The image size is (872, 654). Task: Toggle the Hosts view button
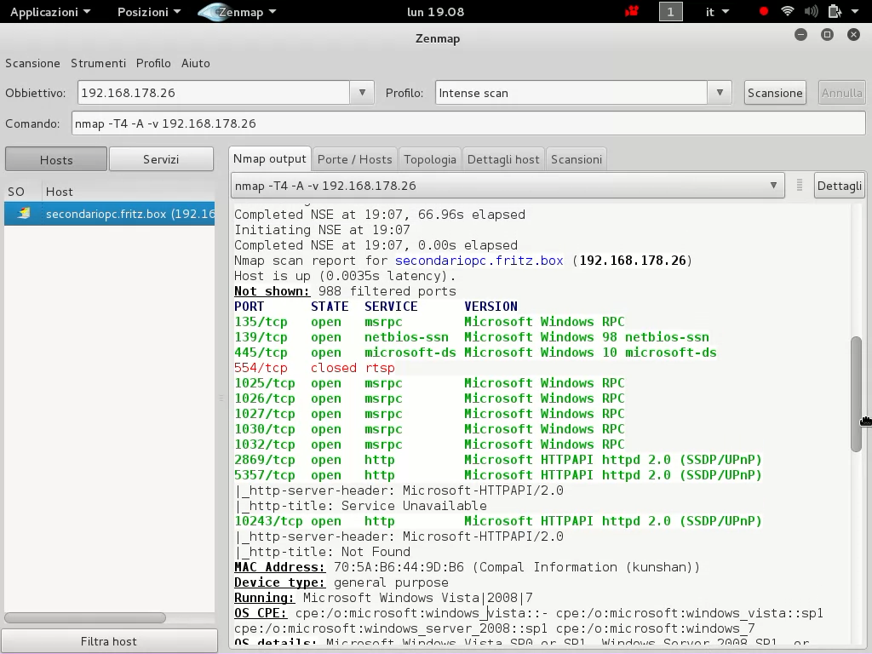[56, 159]
